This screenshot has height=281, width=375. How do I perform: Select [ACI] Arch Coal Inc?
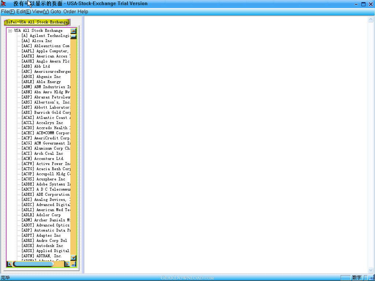coord(42,153)
